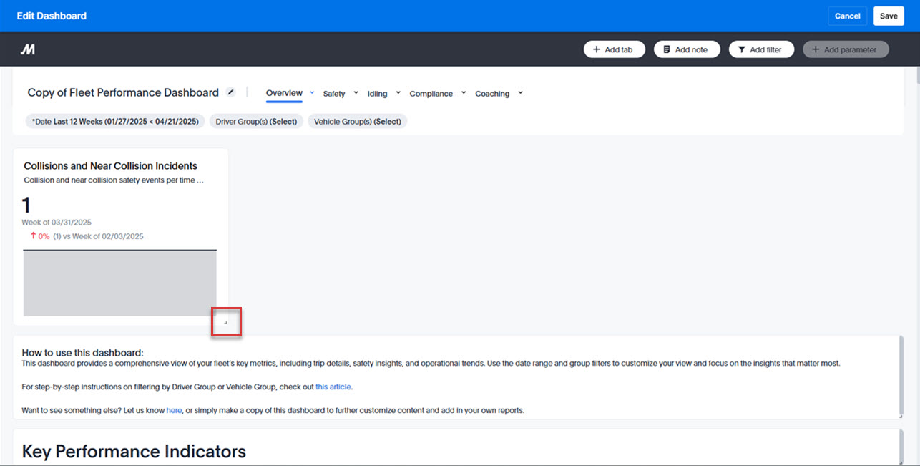Open the Driver Group(s) Select filter
920x466 pixels.
pyautogui.click(x=255, y=121)
